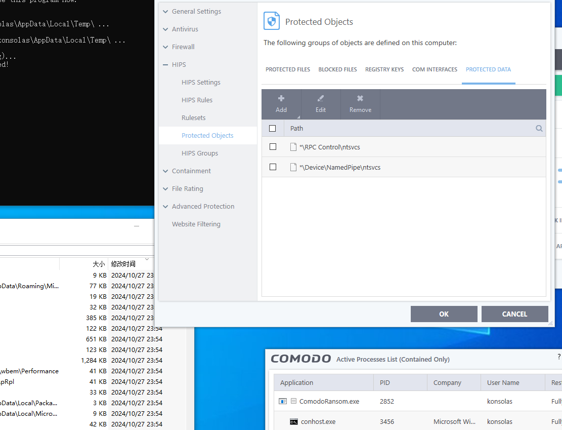Image resolution: width=562 pixels, height=430 pixels.
Task: Open HIPS Rules in sidebar
Action: (x=197, y=100)
